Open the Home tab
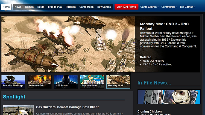This screenshot has height=115, width=205. click(x=6, y=7)
